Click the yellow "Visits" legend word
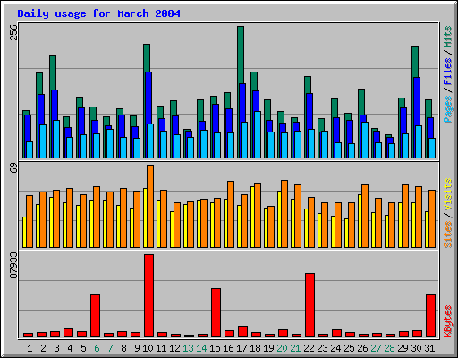Image resolution: width=458 pixels, height=358 pixels. (x=447, y=194)
